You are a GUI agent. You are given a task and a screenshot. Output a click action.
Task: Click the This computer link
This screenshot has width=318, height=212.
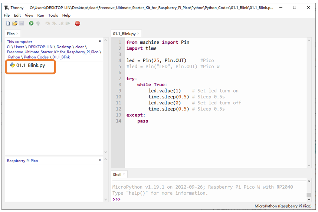[19, 42]
